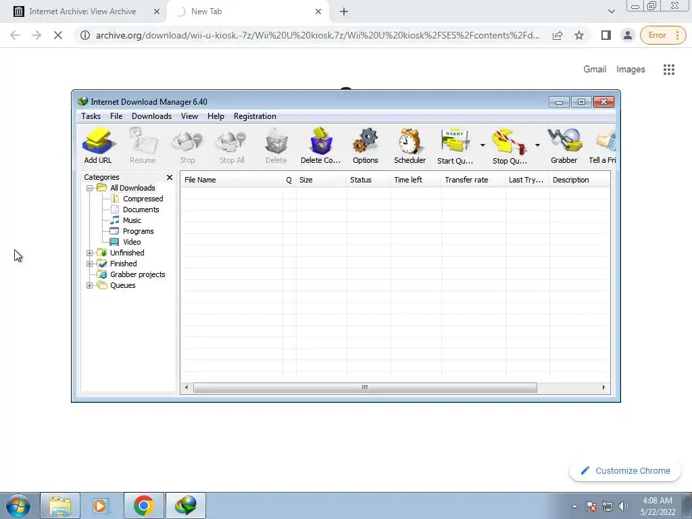Viewport: 692px width, 519px height.
Task: Open a new Chrome tab
Action: click(x=344, y=12)
